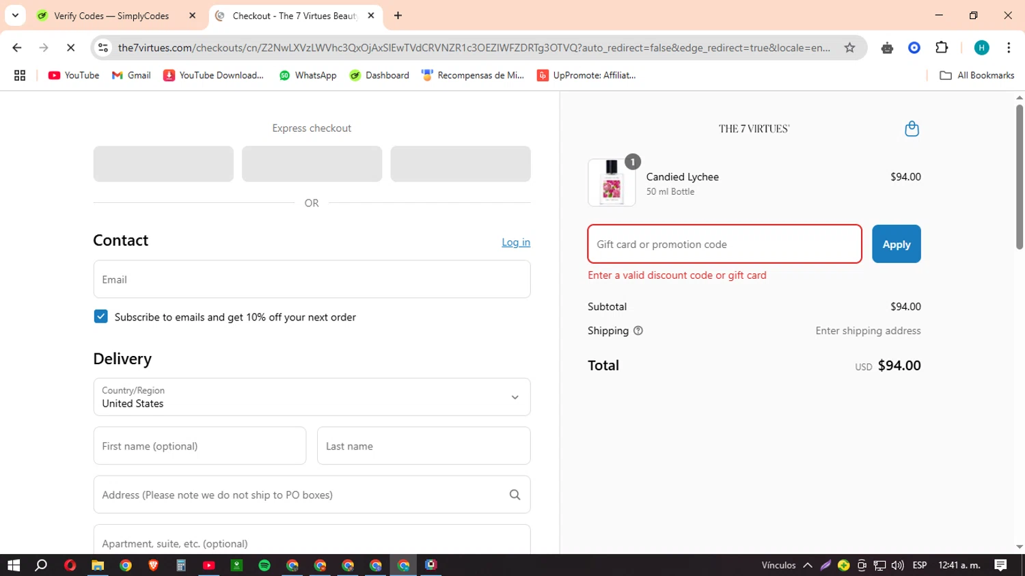This screenshot has height=576, width=1025.
Task: Click the robot-shaped extension icon in toolbar
Action: (887, 48)
